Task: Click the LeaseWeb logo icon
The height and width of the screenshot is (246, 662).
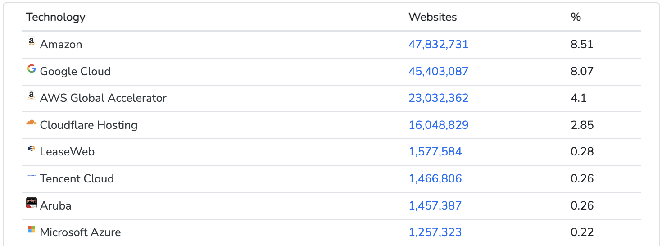Action: [31, 149]
